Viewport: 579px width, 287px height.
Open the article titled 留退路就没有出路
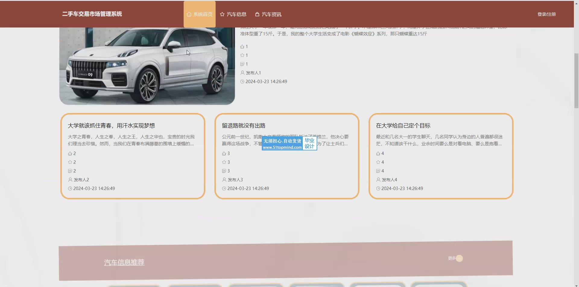tap(244, 126)
